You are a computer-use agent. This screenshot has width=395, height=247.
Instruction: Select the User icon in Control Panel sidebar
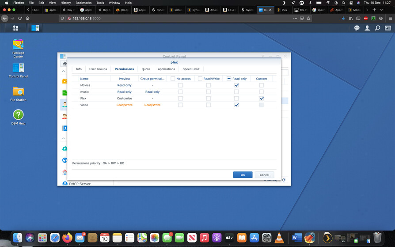pos(65,105)
